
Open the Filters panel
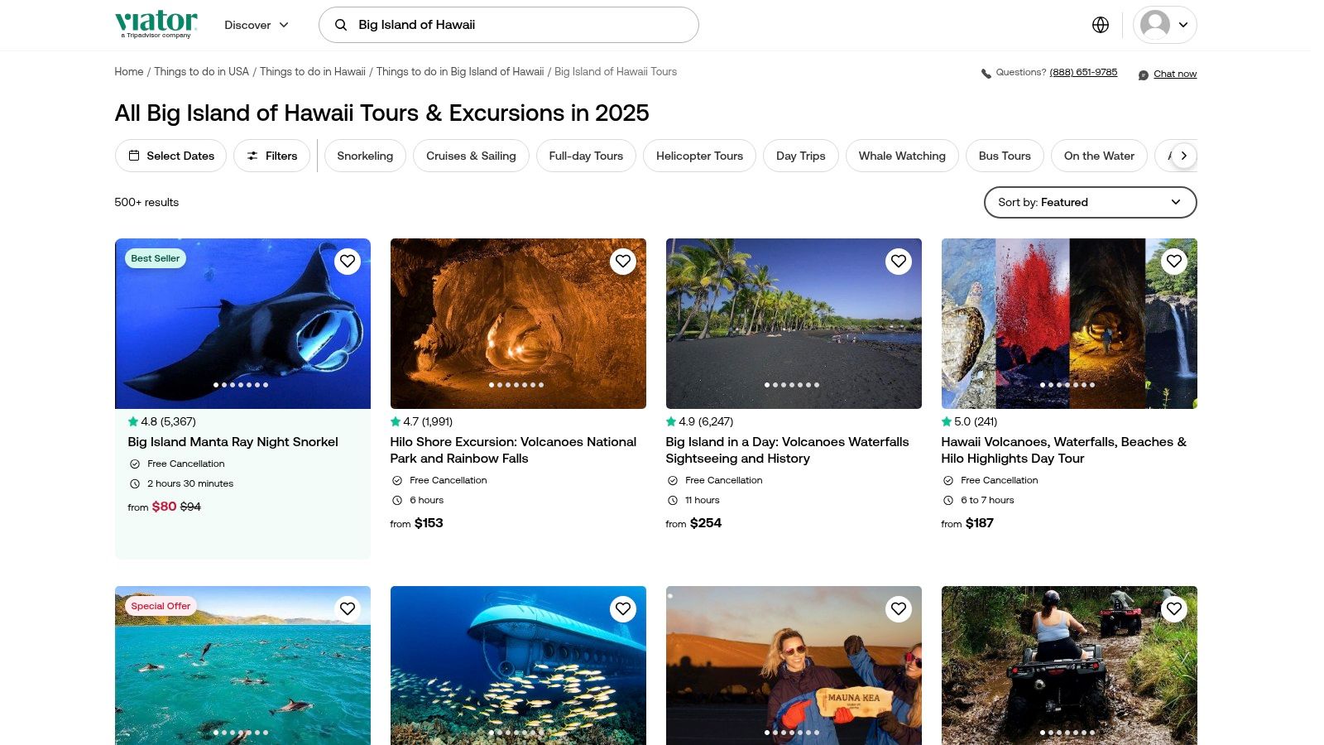271,156
